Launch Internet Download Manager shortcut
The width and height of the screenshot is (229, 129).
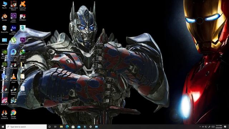(23, 54)
